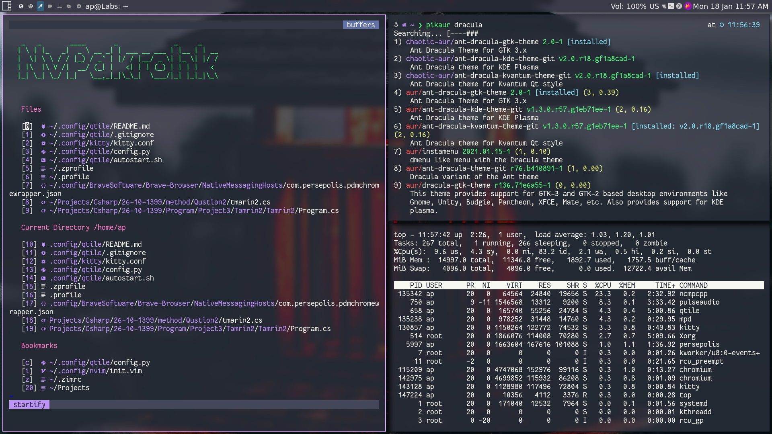Click the Current Directory /home/ap heading
This screenshot has width=772, height=434.
[x=73, y=227]
